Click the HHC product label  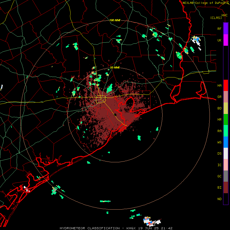[224, 15]
